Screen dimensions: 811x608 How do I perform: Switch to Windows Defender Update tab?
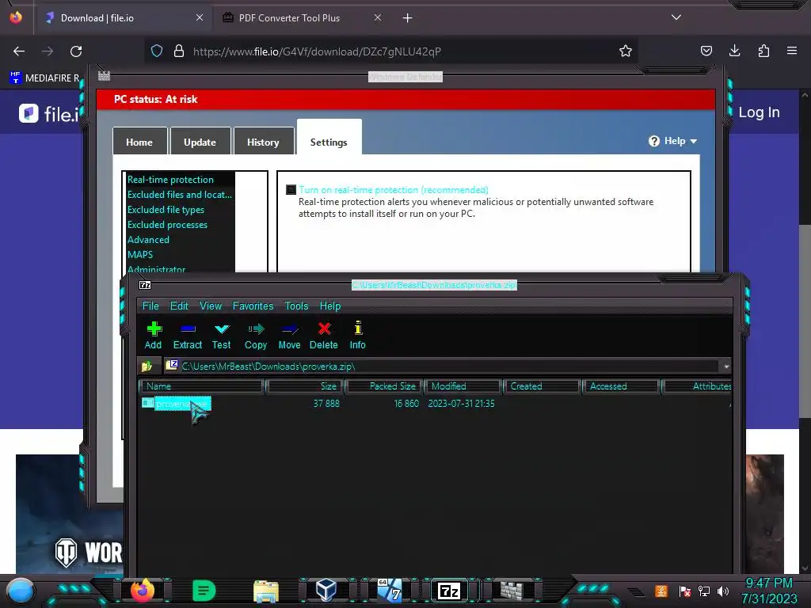200,142
